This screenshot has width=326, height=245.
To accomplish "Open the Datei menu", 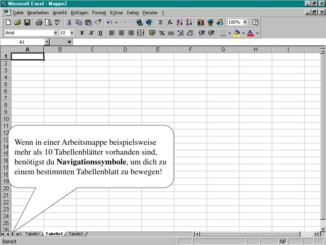I will (x=18, y=13).
